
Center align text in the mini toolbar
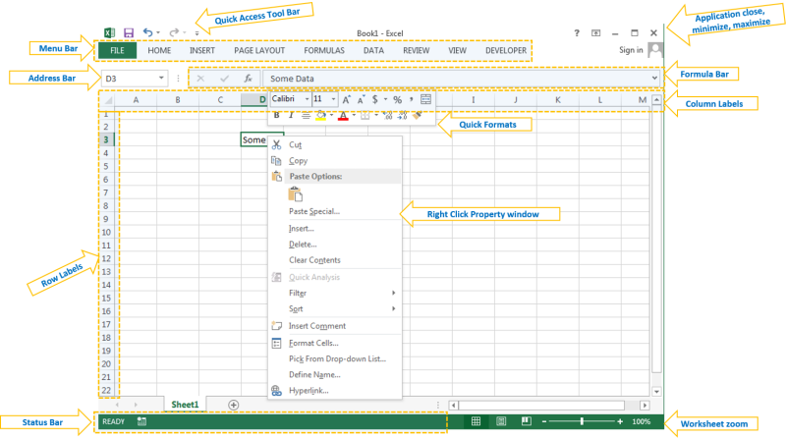[306, 116]
